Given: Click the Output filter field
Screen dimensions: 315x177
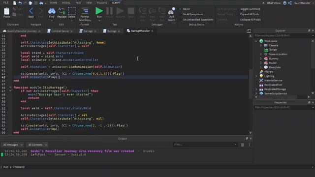Looking at the screenshot, I should pos(205,145).
